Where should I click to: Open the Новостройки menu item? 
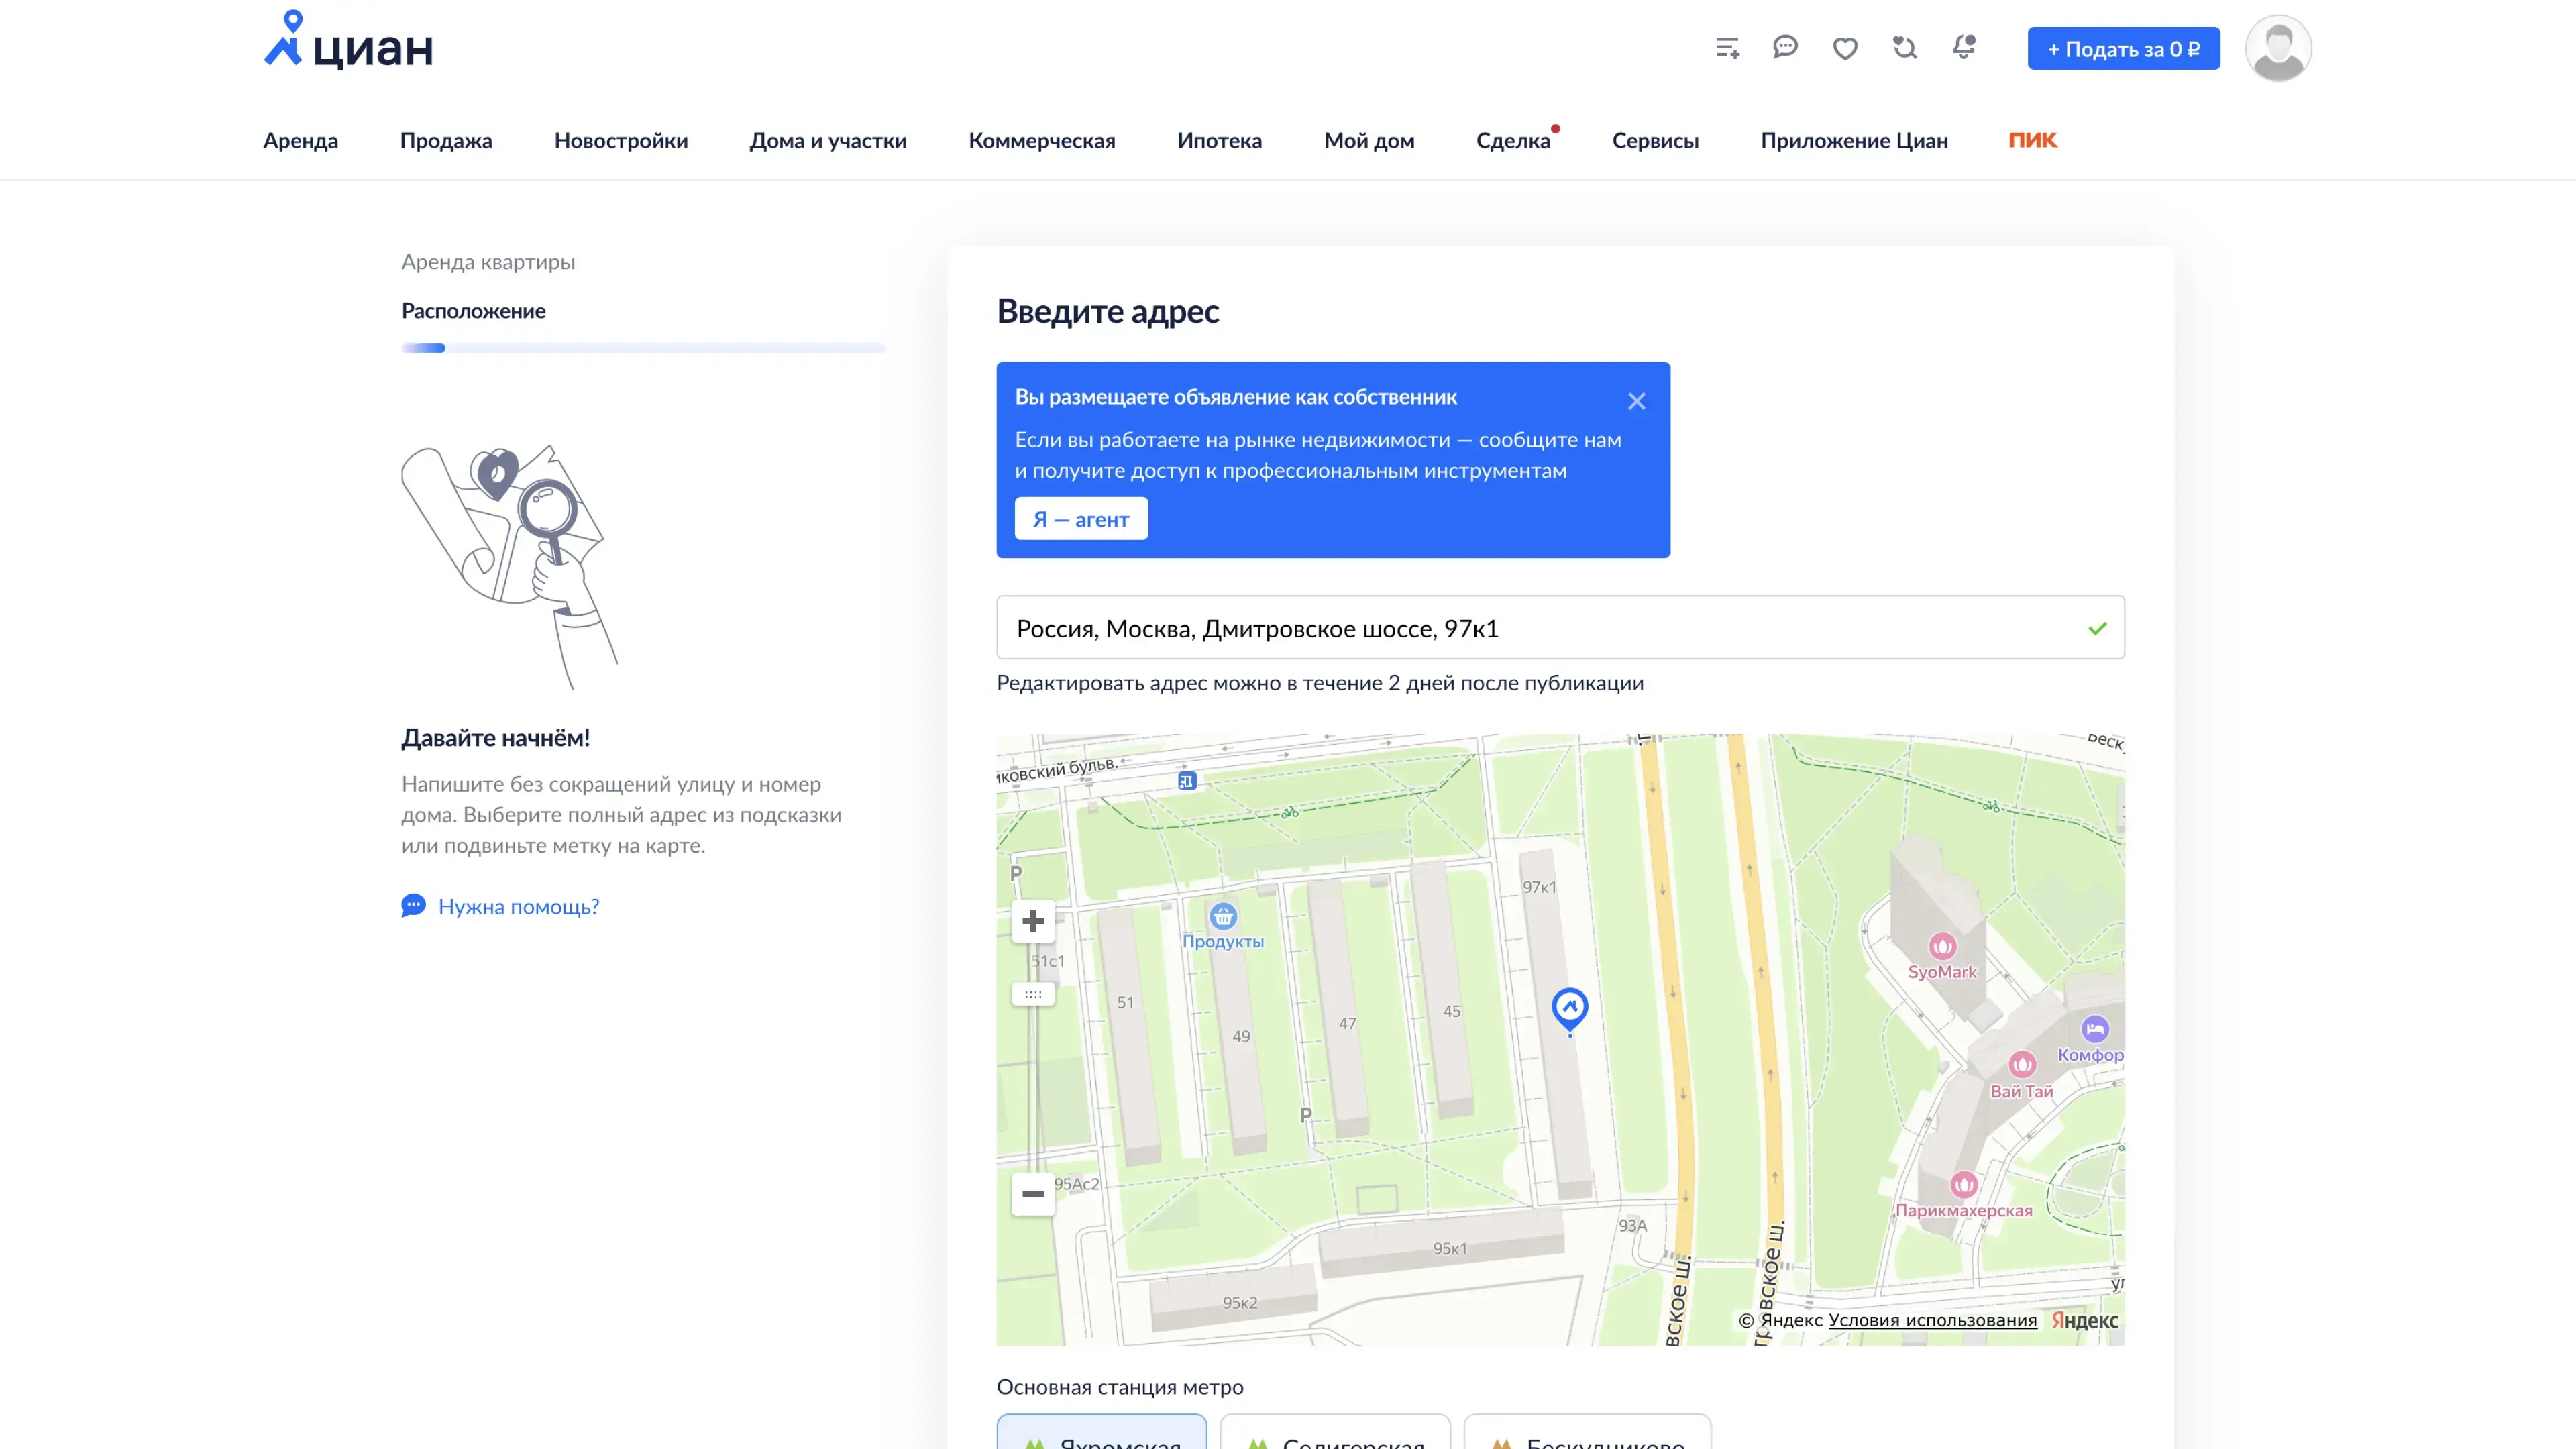[x=621, y=140]
